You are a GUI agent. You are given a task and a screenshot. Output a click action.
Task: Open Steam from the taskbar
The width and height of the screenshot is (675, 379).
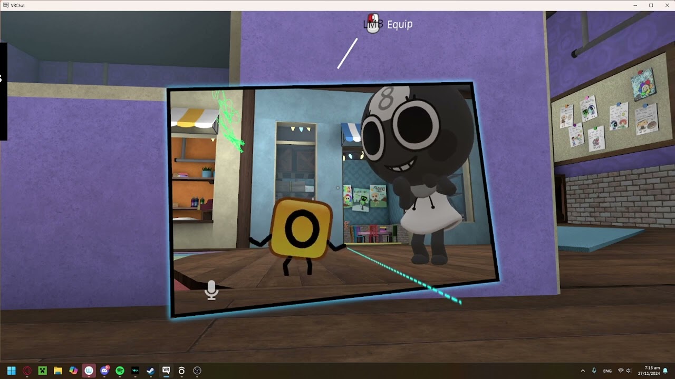click(150, 371)
